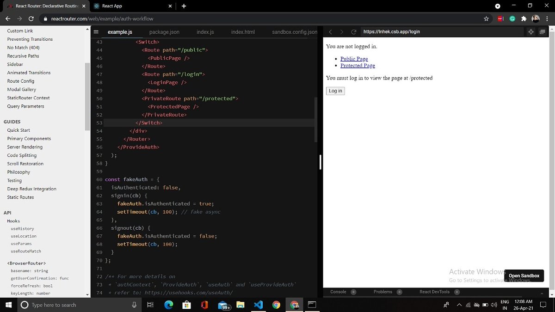Switch to the index.html file tab
Image resolution: width=555 pixels, height=312 pixels.
pos(243,32)
